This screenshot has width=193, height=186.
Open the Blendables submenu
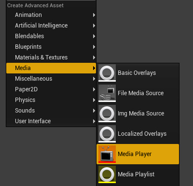(x=51, y=36)
